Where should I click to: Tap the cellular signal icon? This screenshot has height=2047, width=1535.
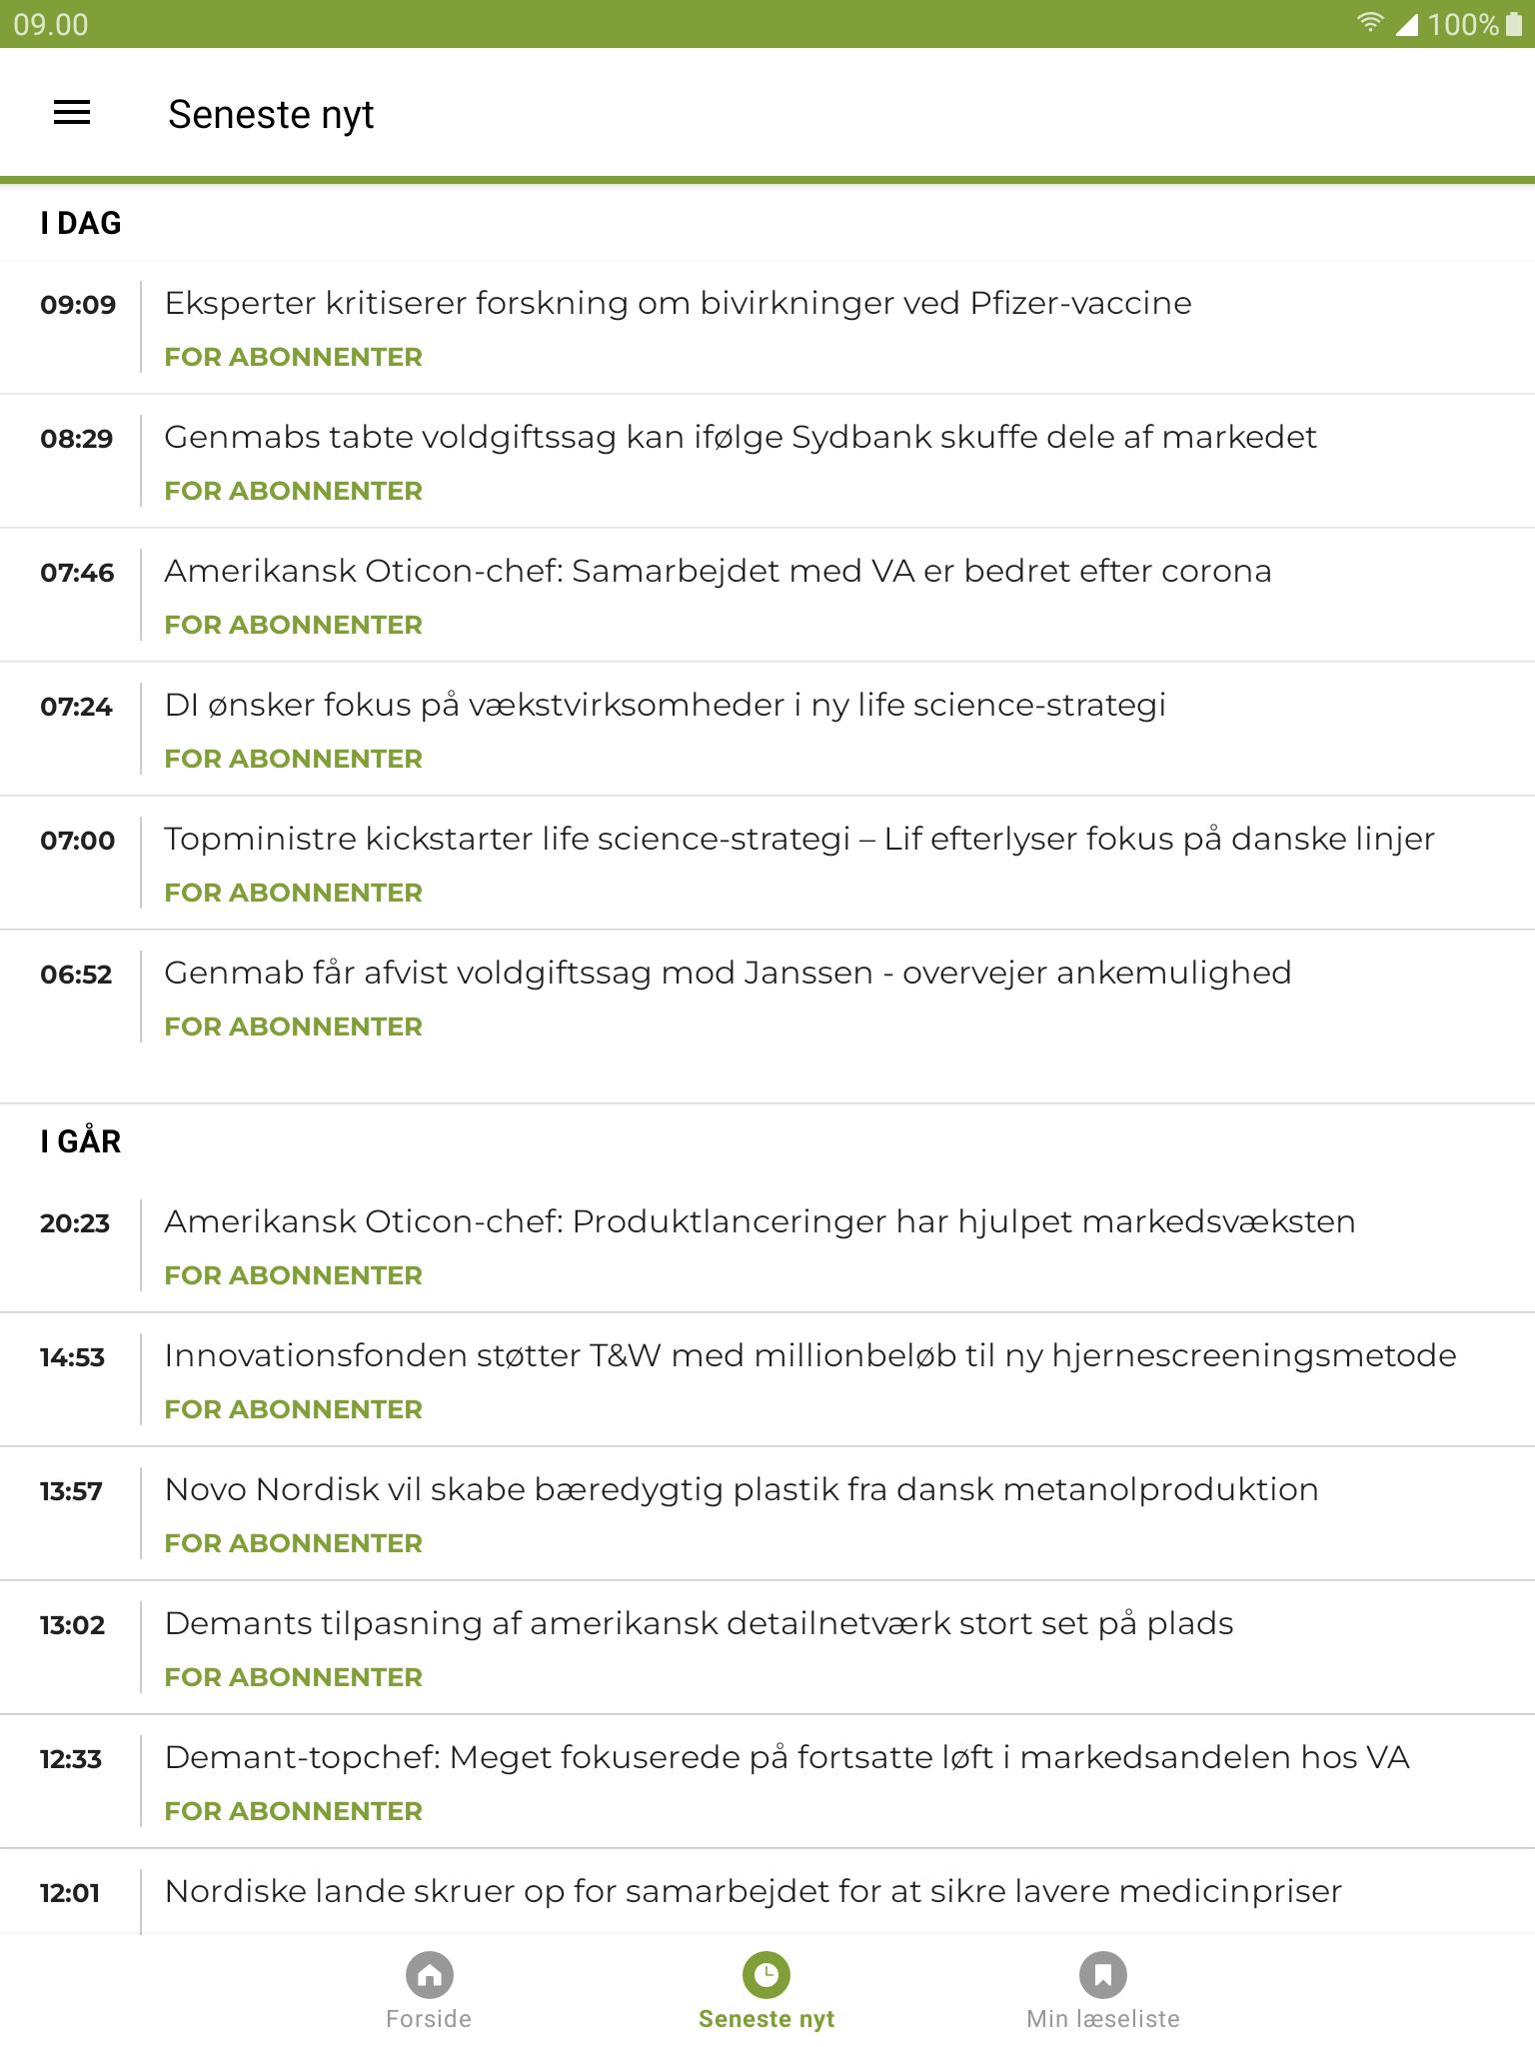point(1406,24)
